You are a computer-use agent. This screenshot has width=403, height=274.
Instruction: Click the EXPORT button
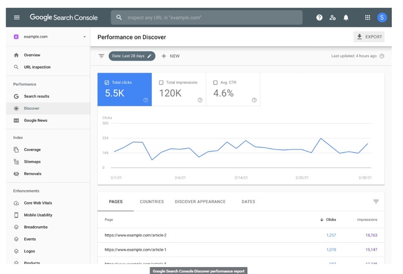click(x=369, y=37)
